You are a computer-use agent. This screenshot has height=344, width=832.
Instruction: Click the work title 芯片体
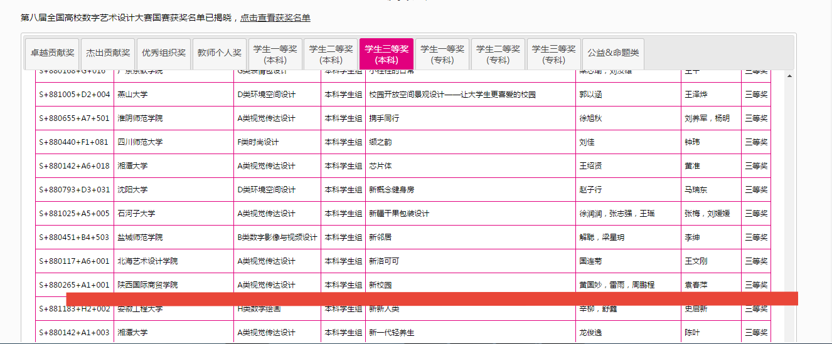point(380,166)
